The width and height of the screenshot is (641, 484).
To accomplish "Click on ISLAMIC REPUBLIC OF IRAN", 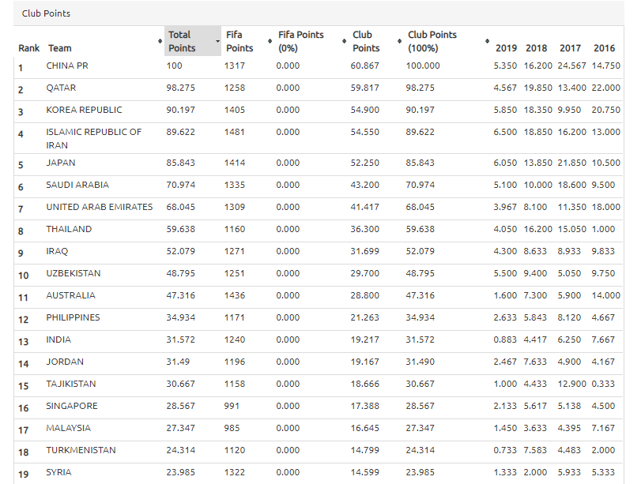I will (93, 138).
